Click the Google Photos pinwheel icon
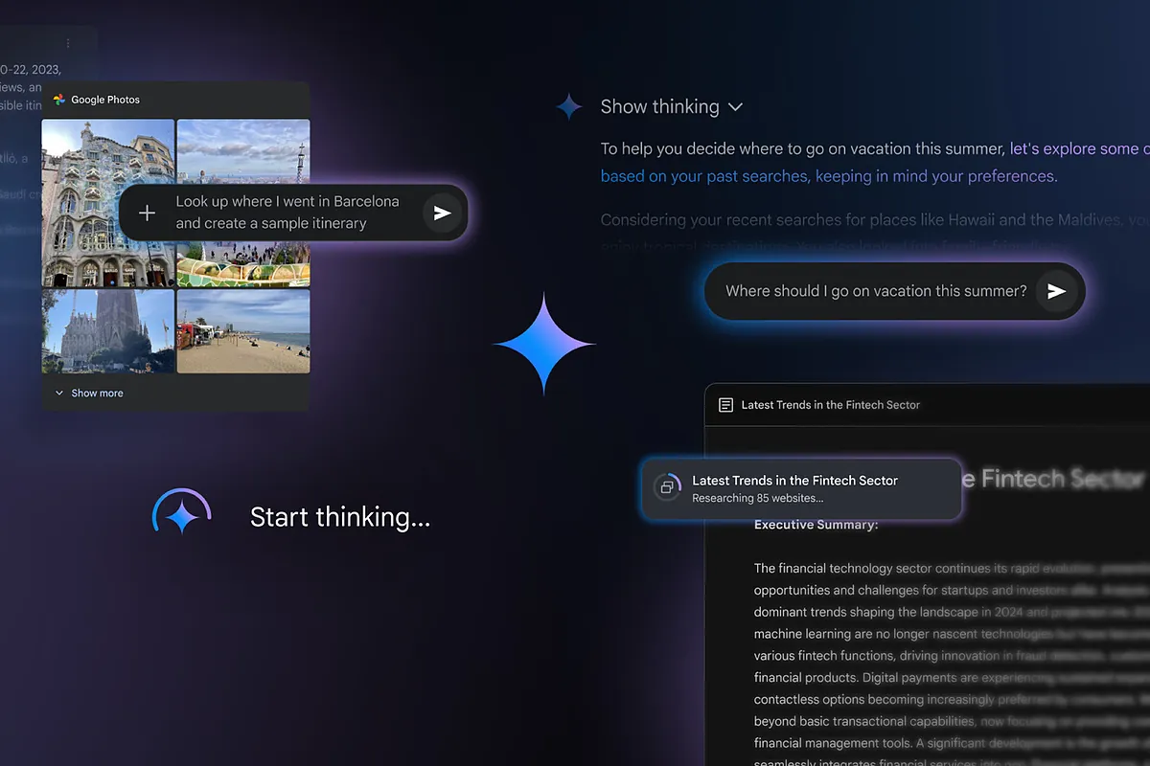The width and height of the screenshot is (1150, 766). [x=59, y=100]
